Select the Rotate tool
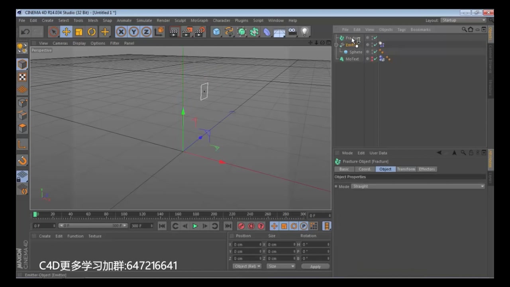Image resolution: width=510 pixels, height=287 pixels. pos(91,31)
